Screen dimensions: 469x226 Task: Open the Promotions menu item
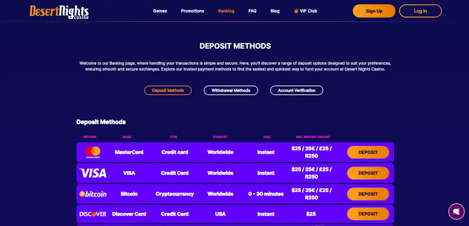pyautogui.click(x=193, y=11)
